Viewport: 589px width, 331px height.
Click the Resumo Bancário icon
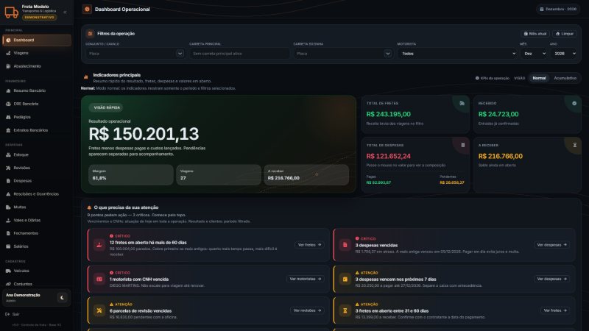click(8, 90)
